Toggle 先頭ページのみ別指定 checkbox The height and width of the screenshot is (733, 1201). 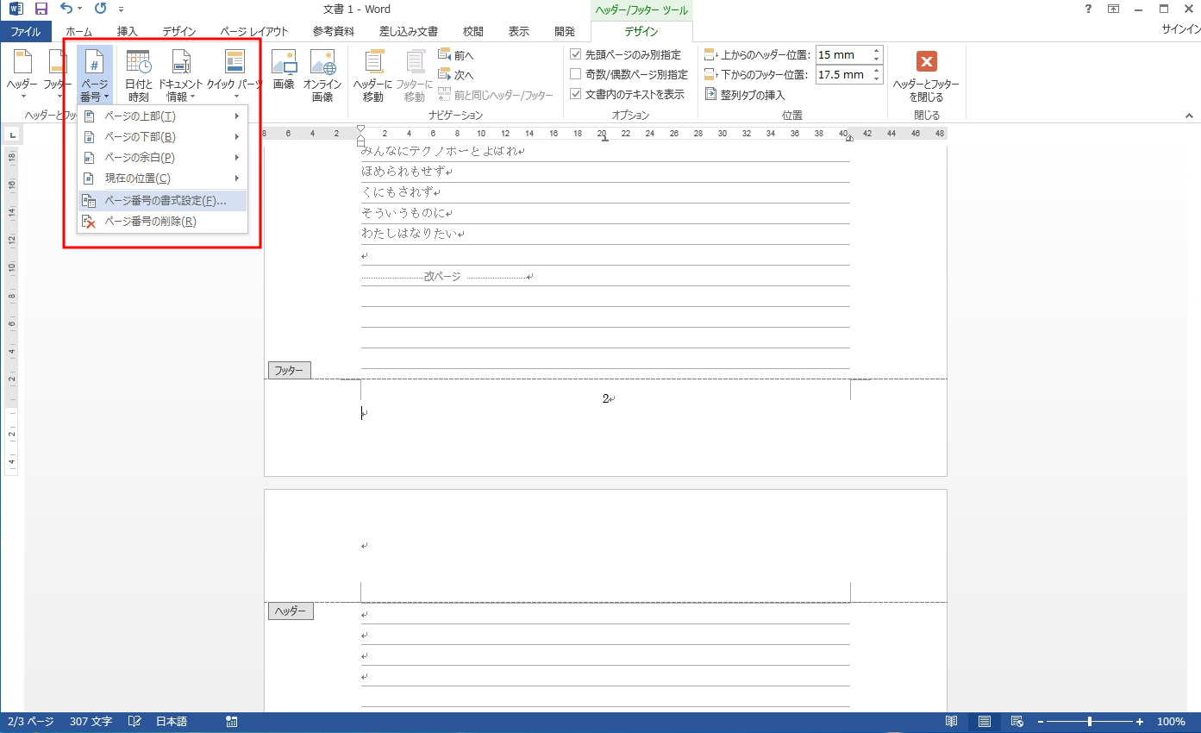point(576,54)
